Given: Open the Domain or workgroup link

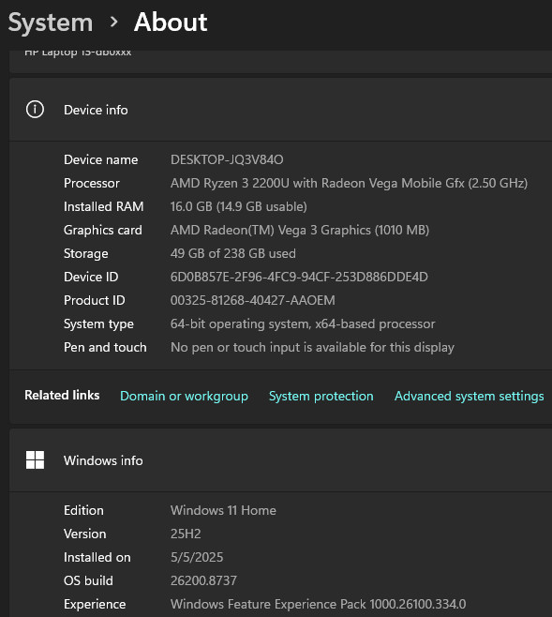Looking at the screenshot, I should point(184,396).
